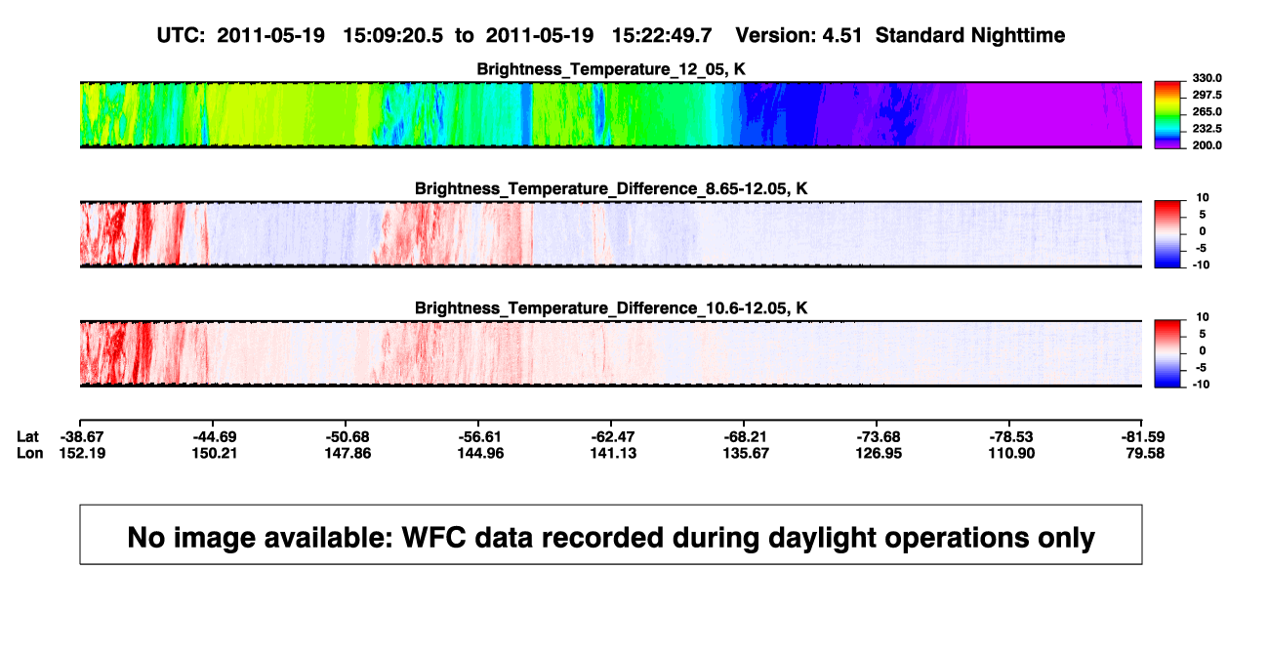Click the latitude tick label -81.59

pyautogui.click(x=1142, y=436)
